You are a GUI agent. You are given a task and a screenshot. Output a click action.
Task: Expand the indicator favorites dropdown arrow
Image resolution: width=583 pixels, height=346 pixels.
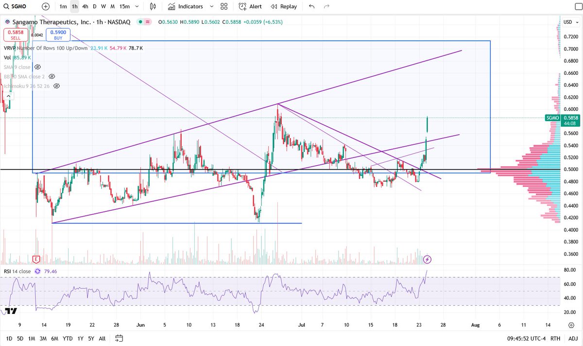point(211,6)
